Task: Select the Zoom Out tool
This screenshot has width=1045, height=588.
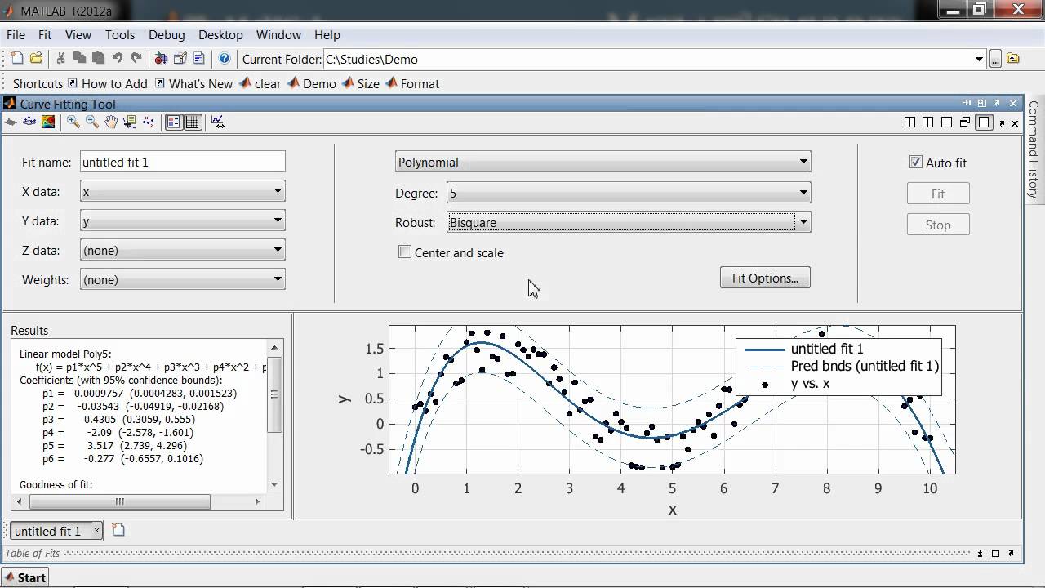Action: 91,122
